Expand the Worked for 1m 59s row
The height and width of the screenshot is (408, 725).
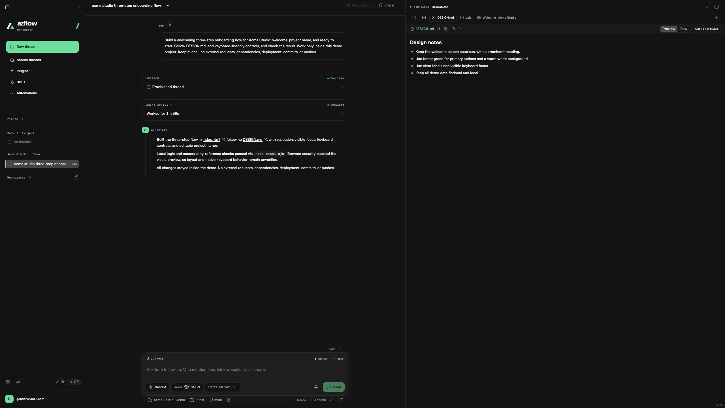(245, 114)
